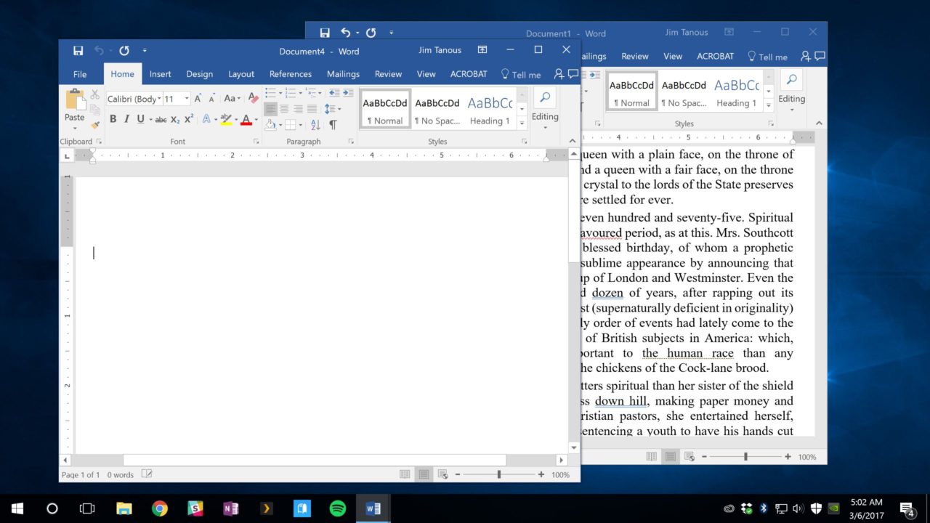The image size is (930, 523).
Task: Switch to the Design tab in Document4
Action: (x=199, y=74)
